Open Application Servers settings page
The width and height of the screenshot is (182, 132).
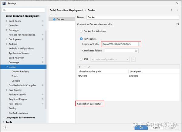tap(19, 53)
